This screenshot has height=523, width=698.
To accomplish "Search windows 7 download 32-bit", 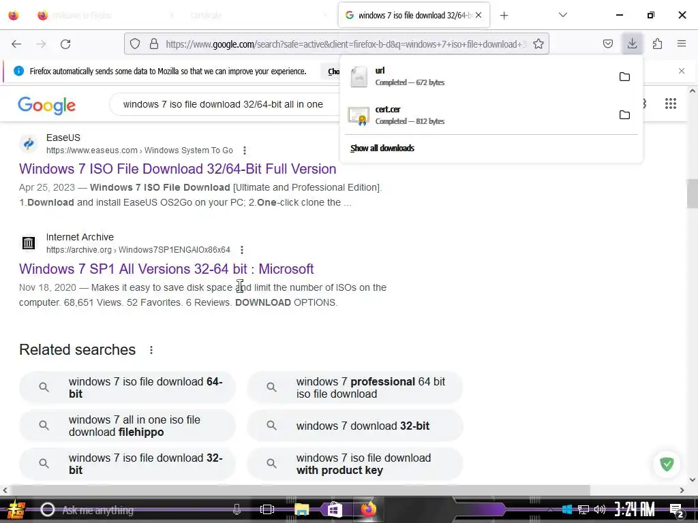I will (x=354, y=426).
